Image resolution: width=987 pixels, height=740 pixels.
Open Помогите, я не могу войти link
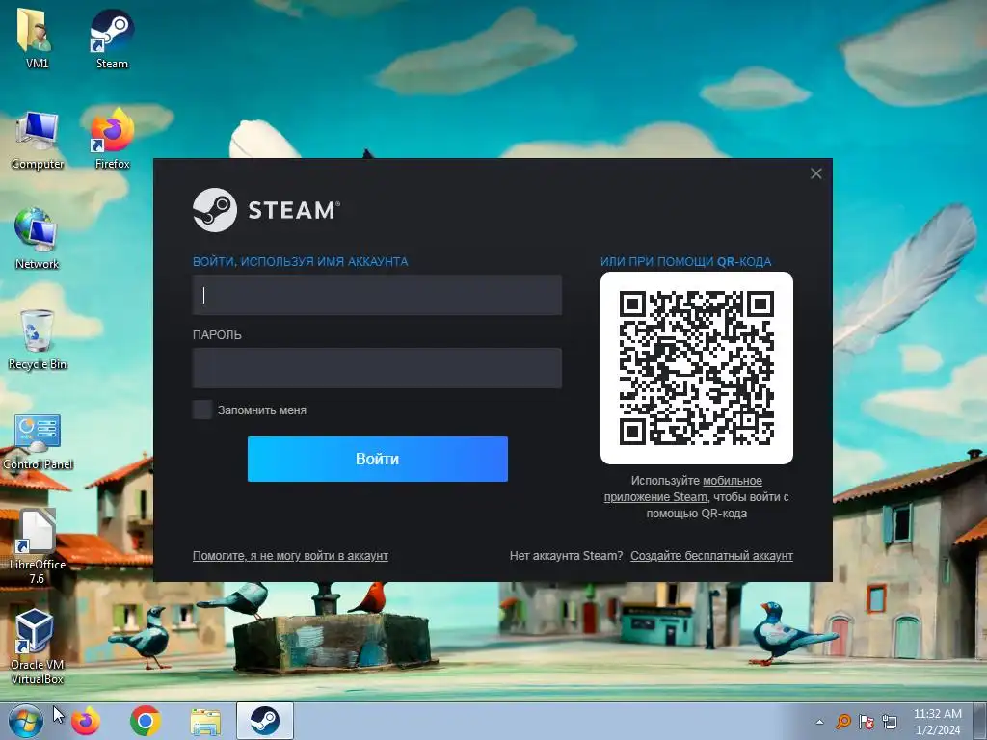[x=290, y=556]
